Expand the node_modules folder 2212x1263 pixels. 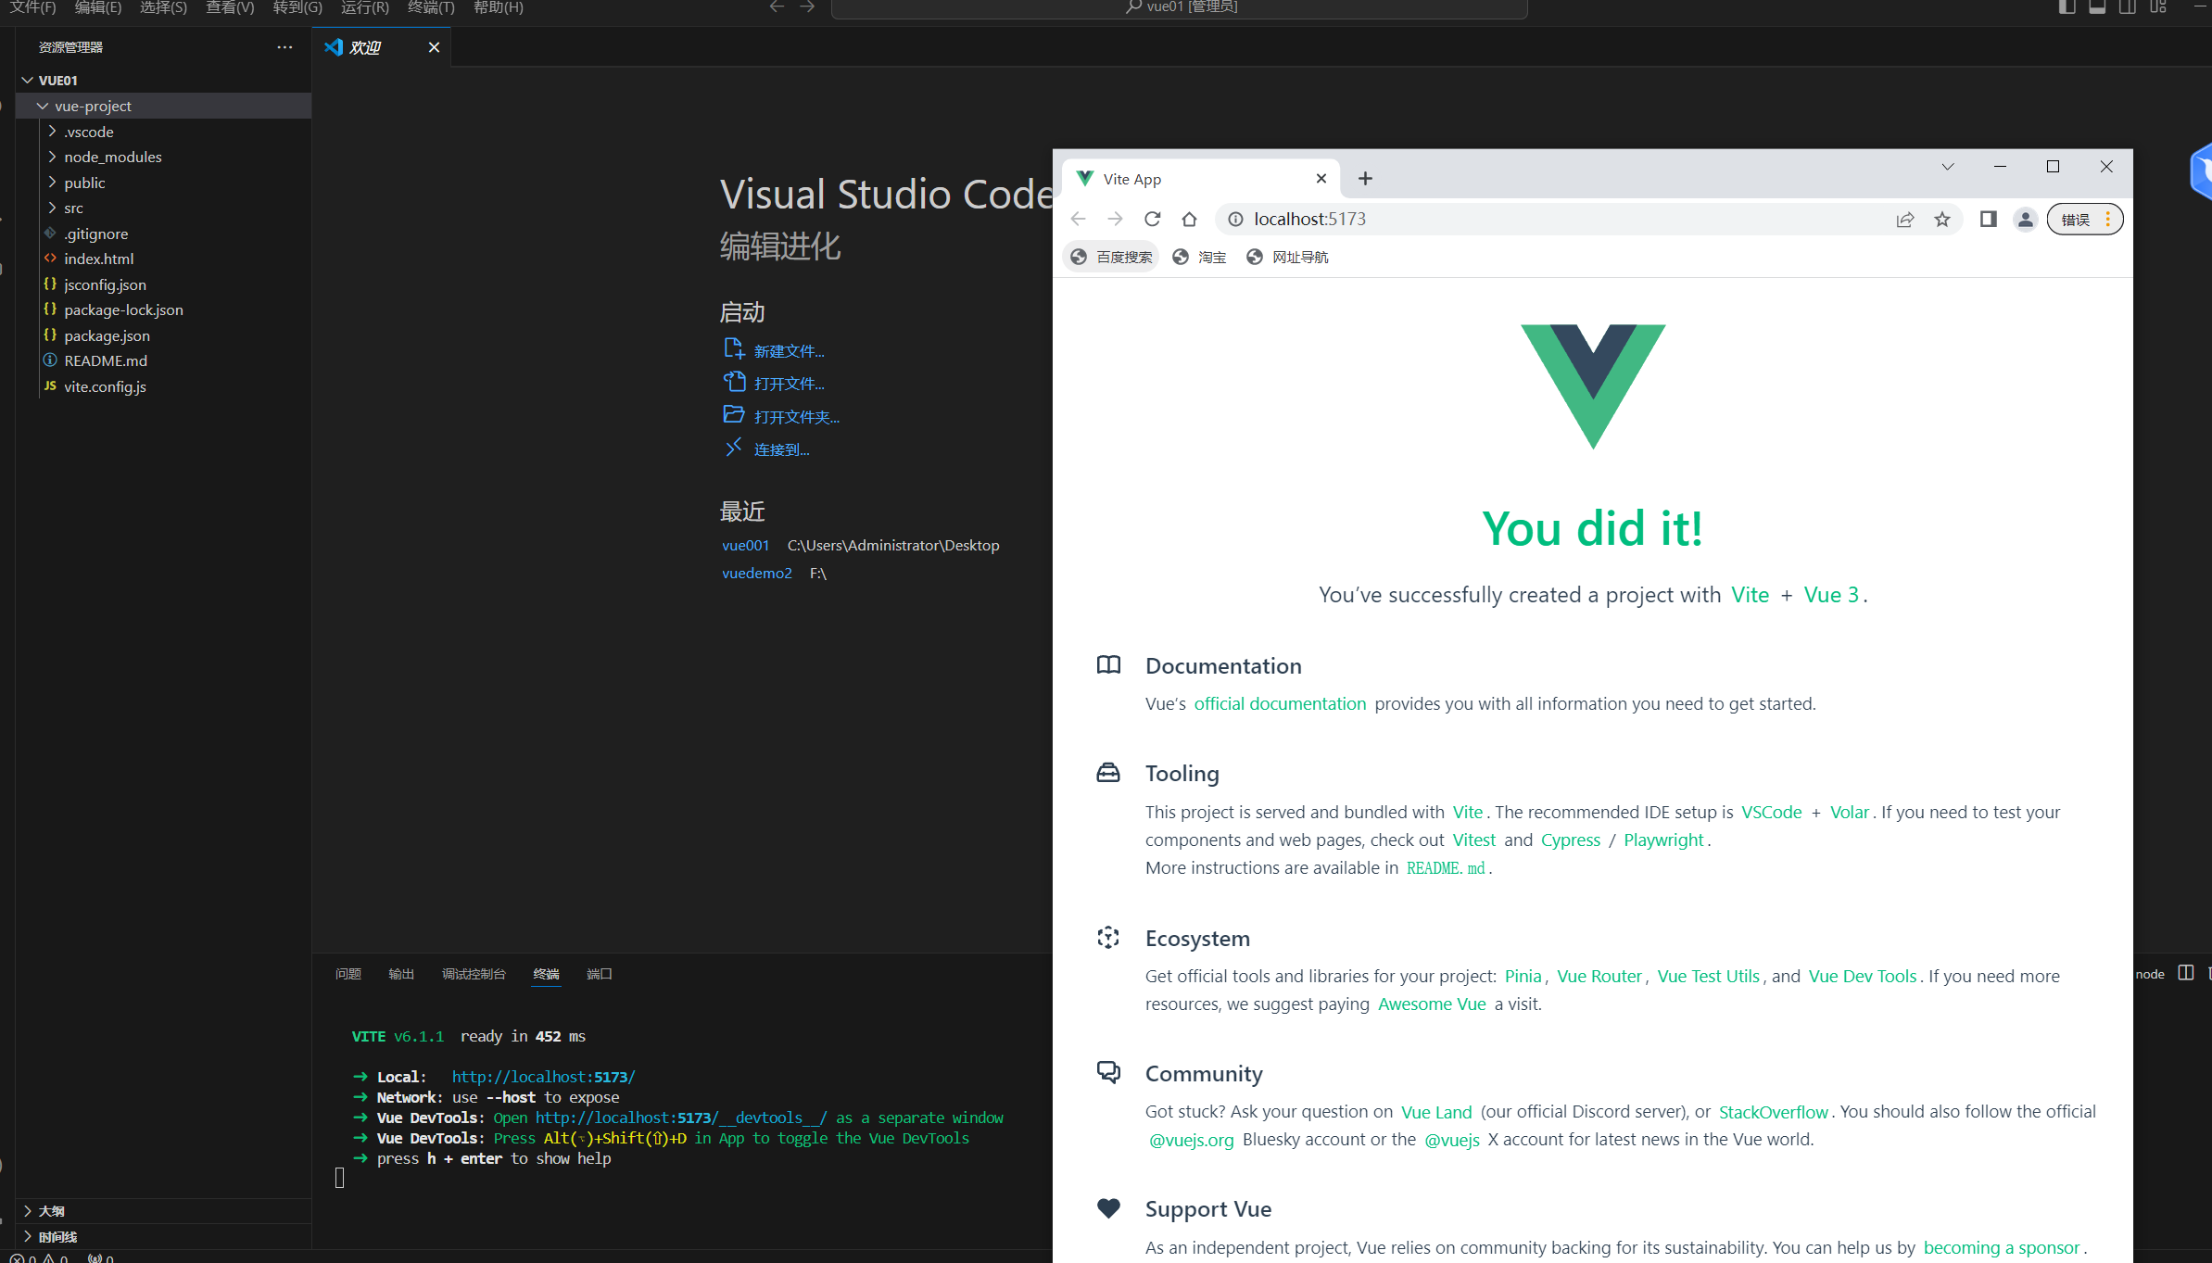click(53, 157)
